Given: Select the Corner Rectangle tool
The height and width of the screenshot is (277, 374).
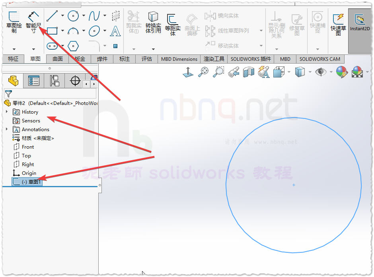Looking at the screenshot, I should (x=52, y=31).
